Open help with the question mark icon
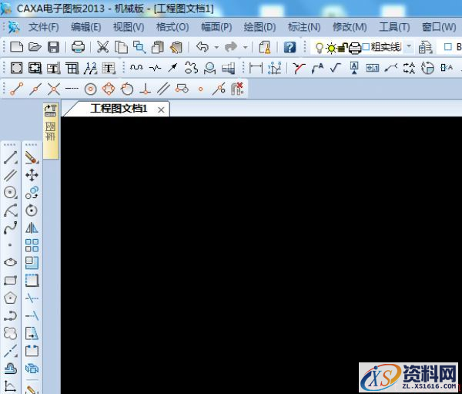The height and width of the screenshot is (394, 462). 290,47
